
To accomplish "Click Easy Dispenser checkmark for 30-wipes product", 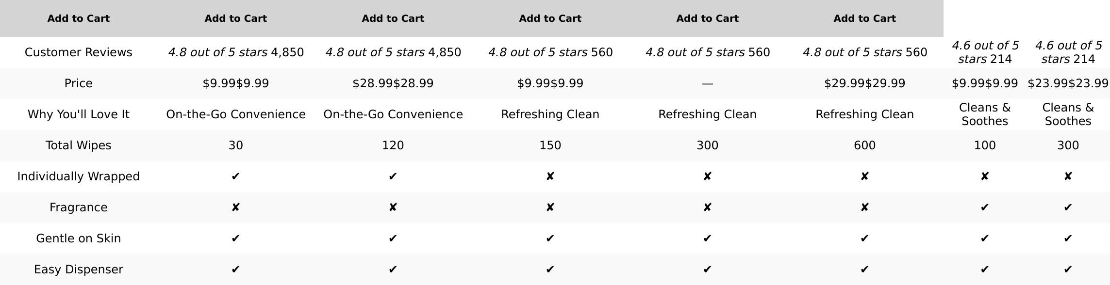I will (235, 269).
